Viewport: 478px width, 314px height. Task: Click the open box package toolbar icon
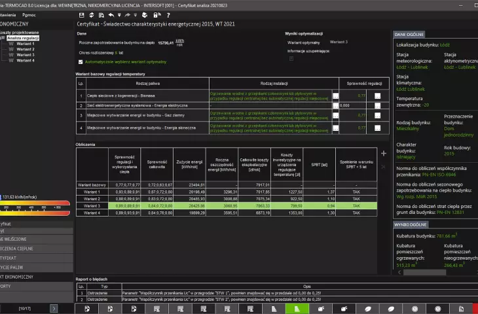[145, 15]
